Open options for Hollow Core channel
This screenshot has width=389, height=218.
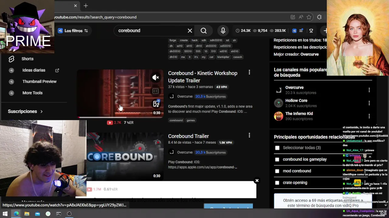click(x=369, y=103)
